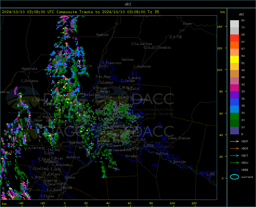The width and height of the screenshot is (256, 207).
Task: Click the Gltallary place label
Action: (x=41, y=169)
